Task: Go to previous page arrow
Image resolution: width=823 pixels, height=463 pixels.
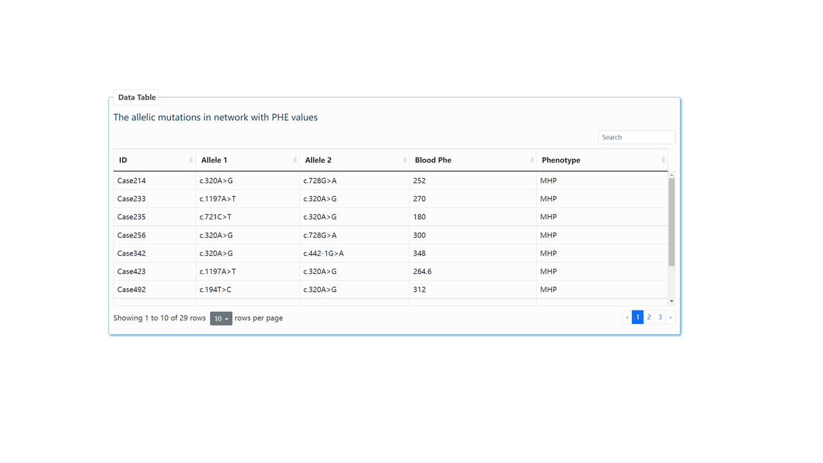Action: tap(628, 317)
